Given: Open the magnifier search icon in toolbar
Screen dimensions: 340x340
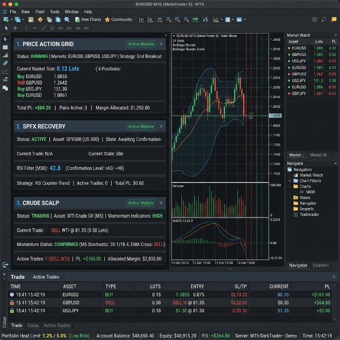Looking at the screenshot, I should pos(67,19).
